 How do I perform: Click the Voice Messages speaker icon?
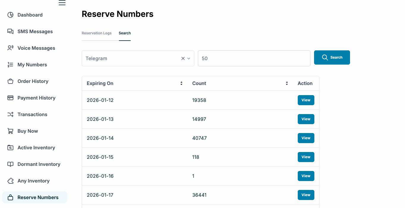tap(10, 48)
